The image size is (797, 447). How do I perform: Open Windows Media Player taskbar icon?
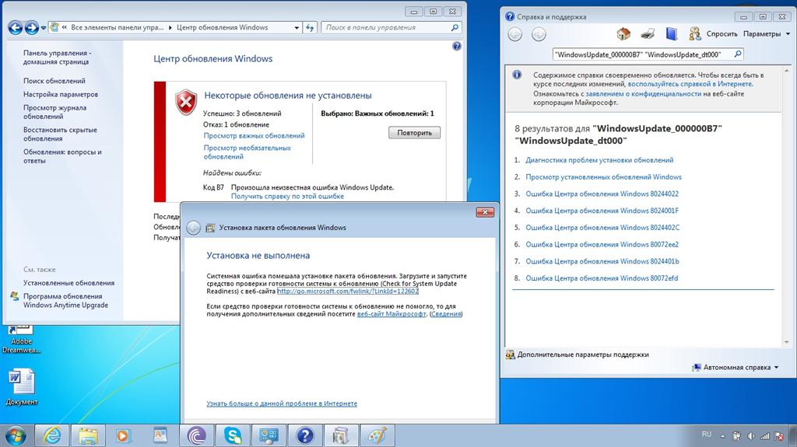coord(124,436)
